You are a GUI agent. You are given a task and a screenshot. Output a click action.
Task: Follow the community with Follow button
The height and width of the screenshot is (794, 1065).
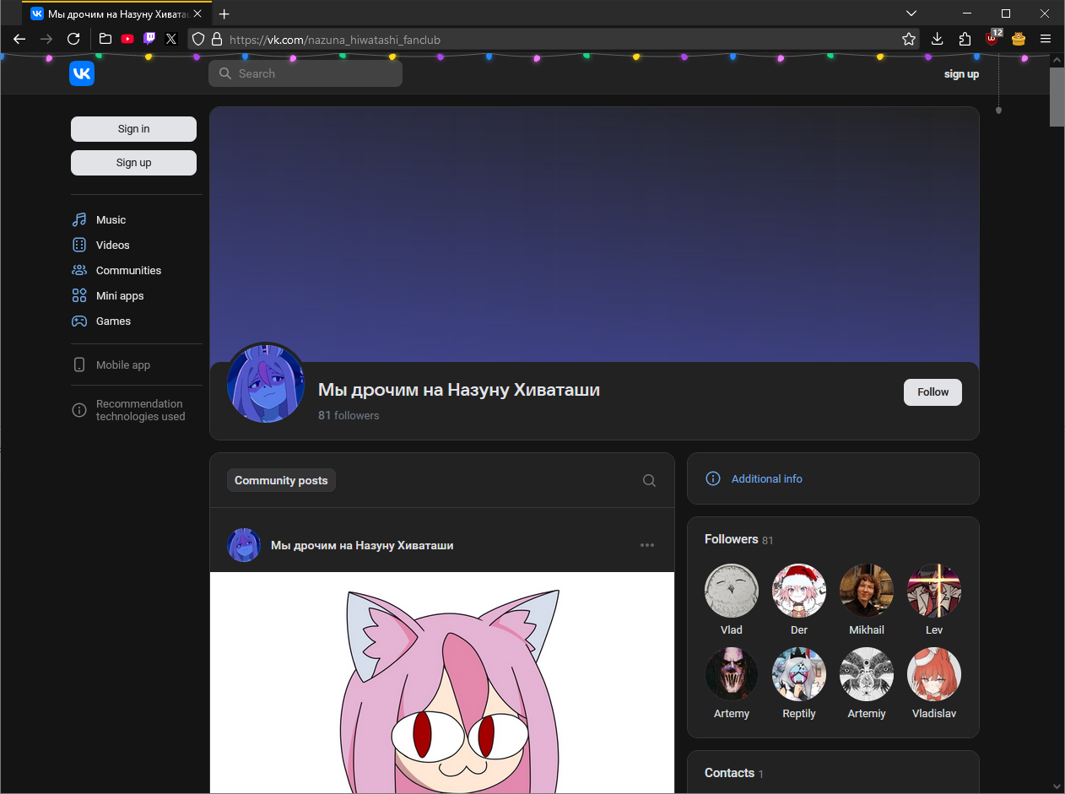click(x=933, y=392)
